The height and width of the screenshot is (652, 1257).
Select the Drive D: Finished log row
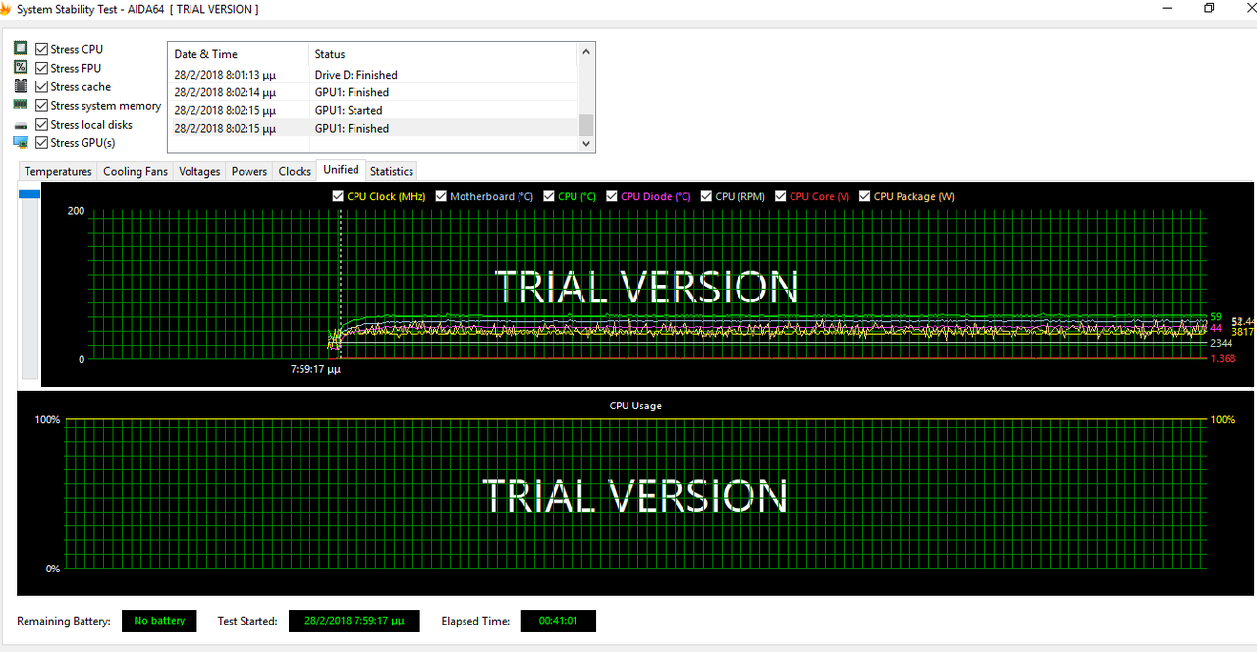373,75
